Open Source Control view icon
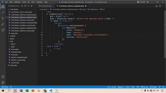 click(x=3, y=18)
